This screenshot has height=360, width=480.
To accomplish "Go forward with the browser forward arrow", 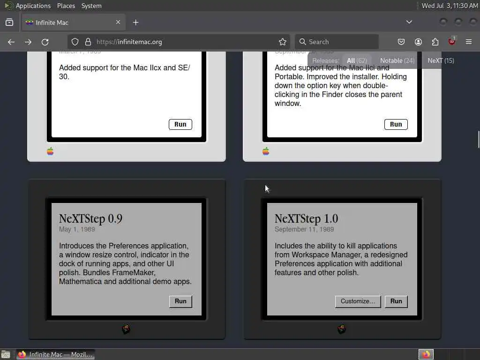I will pyautogui.click(x=28, y=42).
